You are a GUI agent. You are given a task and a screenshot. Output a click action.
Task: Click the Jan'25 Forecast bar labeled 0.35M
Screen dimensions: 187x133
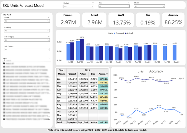68,52
